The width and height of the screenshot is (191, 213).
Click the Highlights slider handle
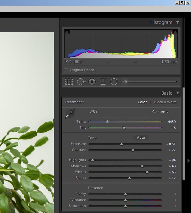pos(93,160)
